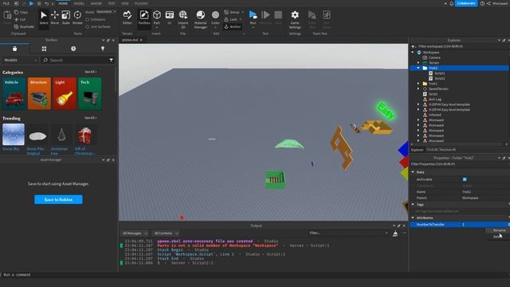The width and height of the screenshot is (510, 287).
Task: Open the Group dropdown in Edit group
Action: [x=233, y=12]
